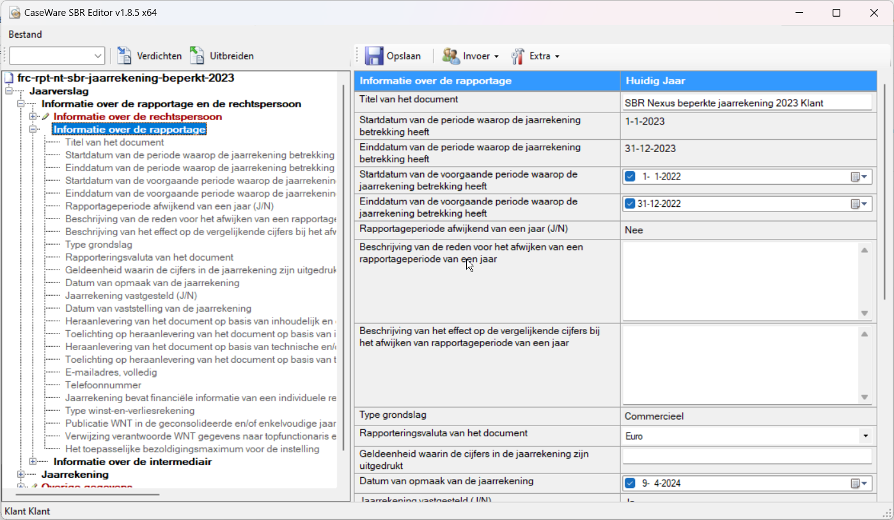Open calendar icon for start date 1-1-2022
This screenshot has height=520, width=894.
[855, 177]
